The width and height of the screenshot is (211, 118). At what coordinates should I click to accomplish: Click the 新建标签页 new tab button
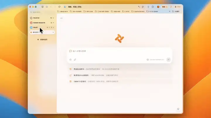click(42, 40)
